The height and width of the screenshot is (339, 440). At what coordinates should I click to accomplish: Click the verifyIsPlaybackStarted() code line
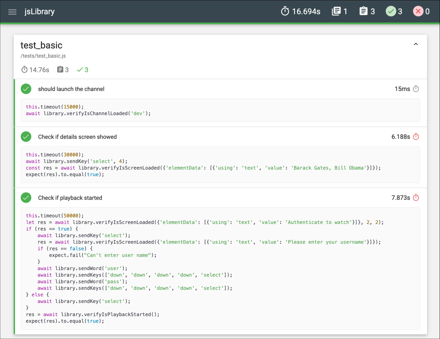(93, 314)
